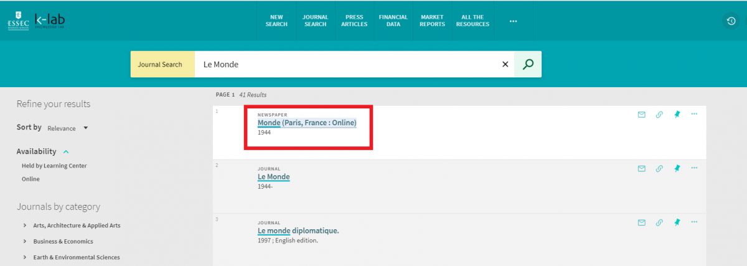
Task: Open Le monde diplomatique title link
Action: [298, 230]
